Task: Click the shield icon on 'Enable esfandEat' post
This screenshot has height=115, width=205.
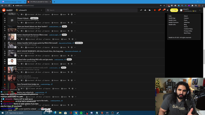Action: (72, 80)
